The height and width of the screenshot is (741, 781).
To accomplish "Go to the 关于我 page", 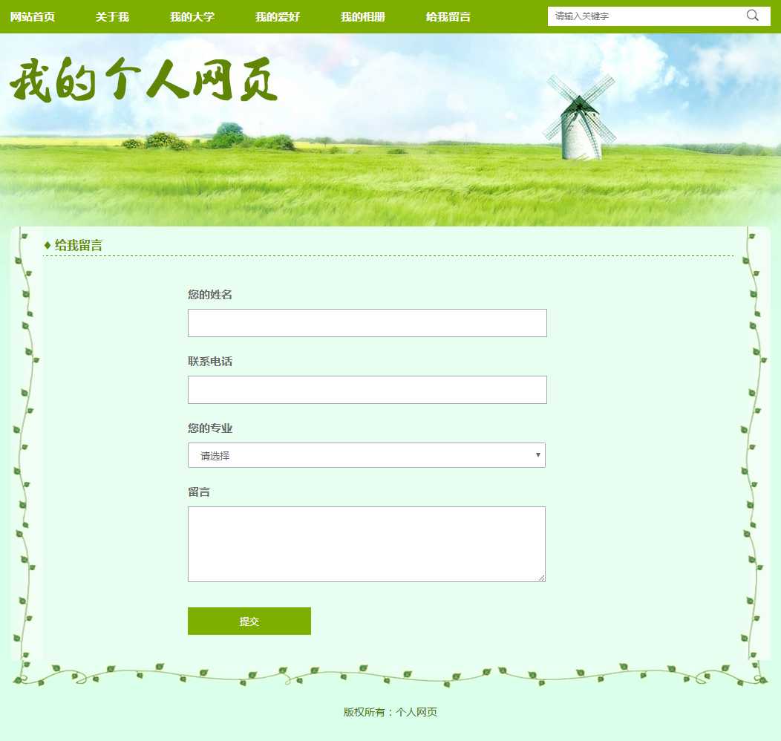I will click(x=112, y=17).
